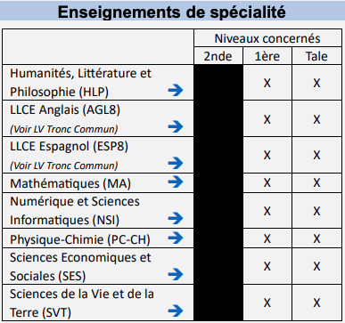345x323 pixels.
Task: Click the blue arrow beside Informatiques (NSI)
Action: click(176, 218)
